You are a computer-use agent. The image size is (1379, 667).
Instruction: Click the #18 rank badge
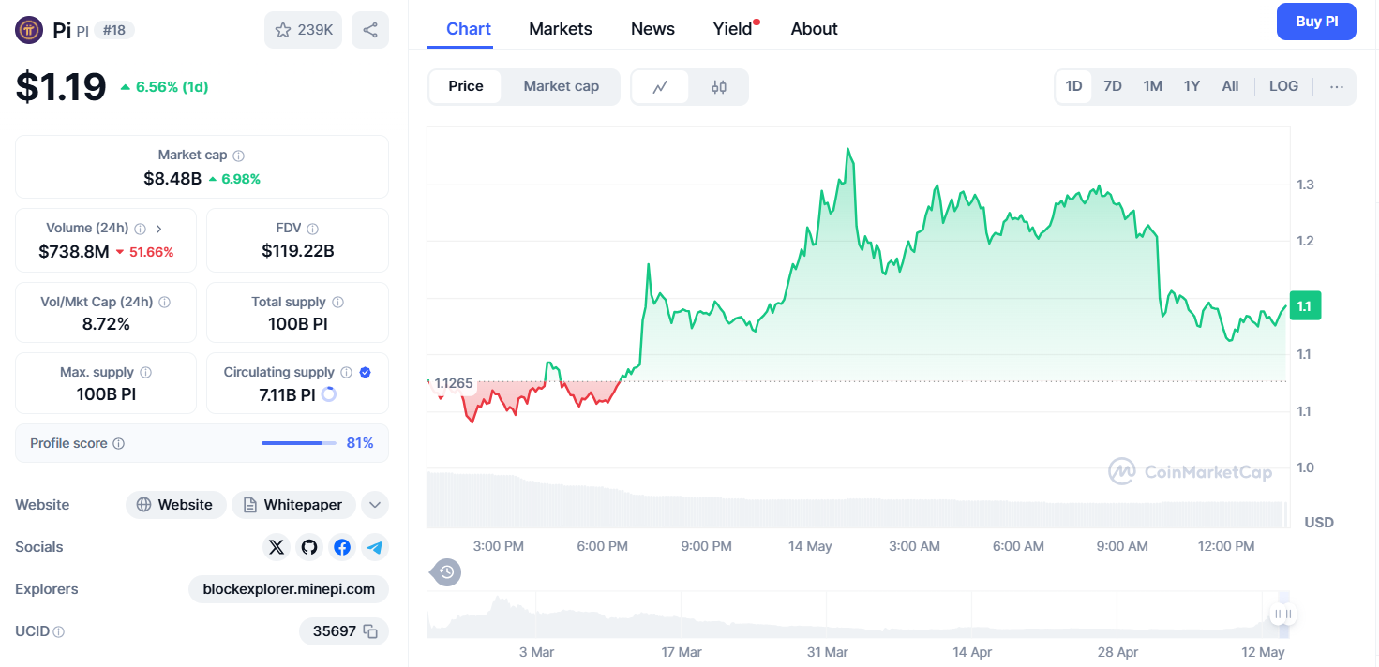pyautogui.click(x=114, y=30)
